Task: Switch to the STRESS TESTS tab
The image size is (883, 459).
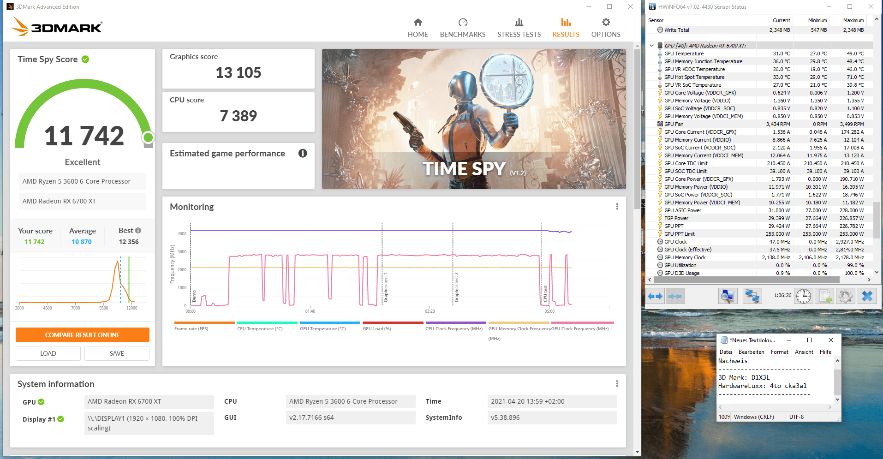Action: (x=519, y=28)
